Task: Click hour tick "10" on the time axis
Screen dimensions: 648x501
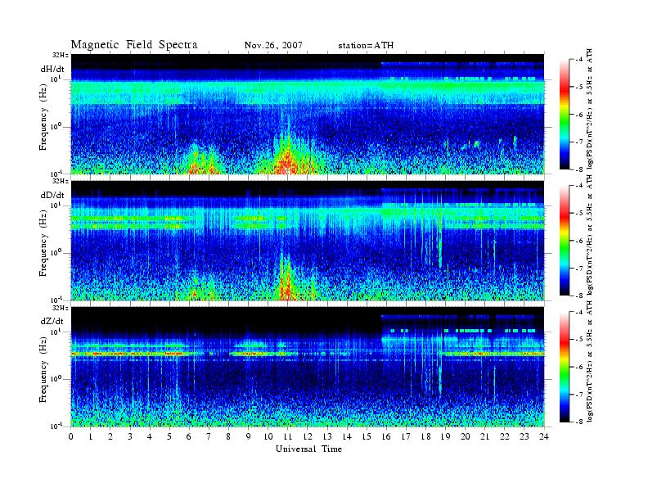Action: click(x=268, y=437)
